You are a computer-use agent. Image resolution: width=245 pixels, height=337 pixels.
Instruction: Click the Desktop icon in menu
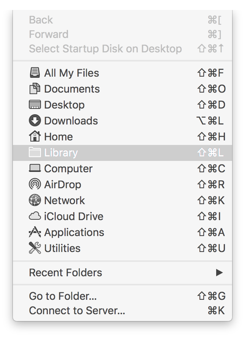pyautogui.click(x=35, y=104)
